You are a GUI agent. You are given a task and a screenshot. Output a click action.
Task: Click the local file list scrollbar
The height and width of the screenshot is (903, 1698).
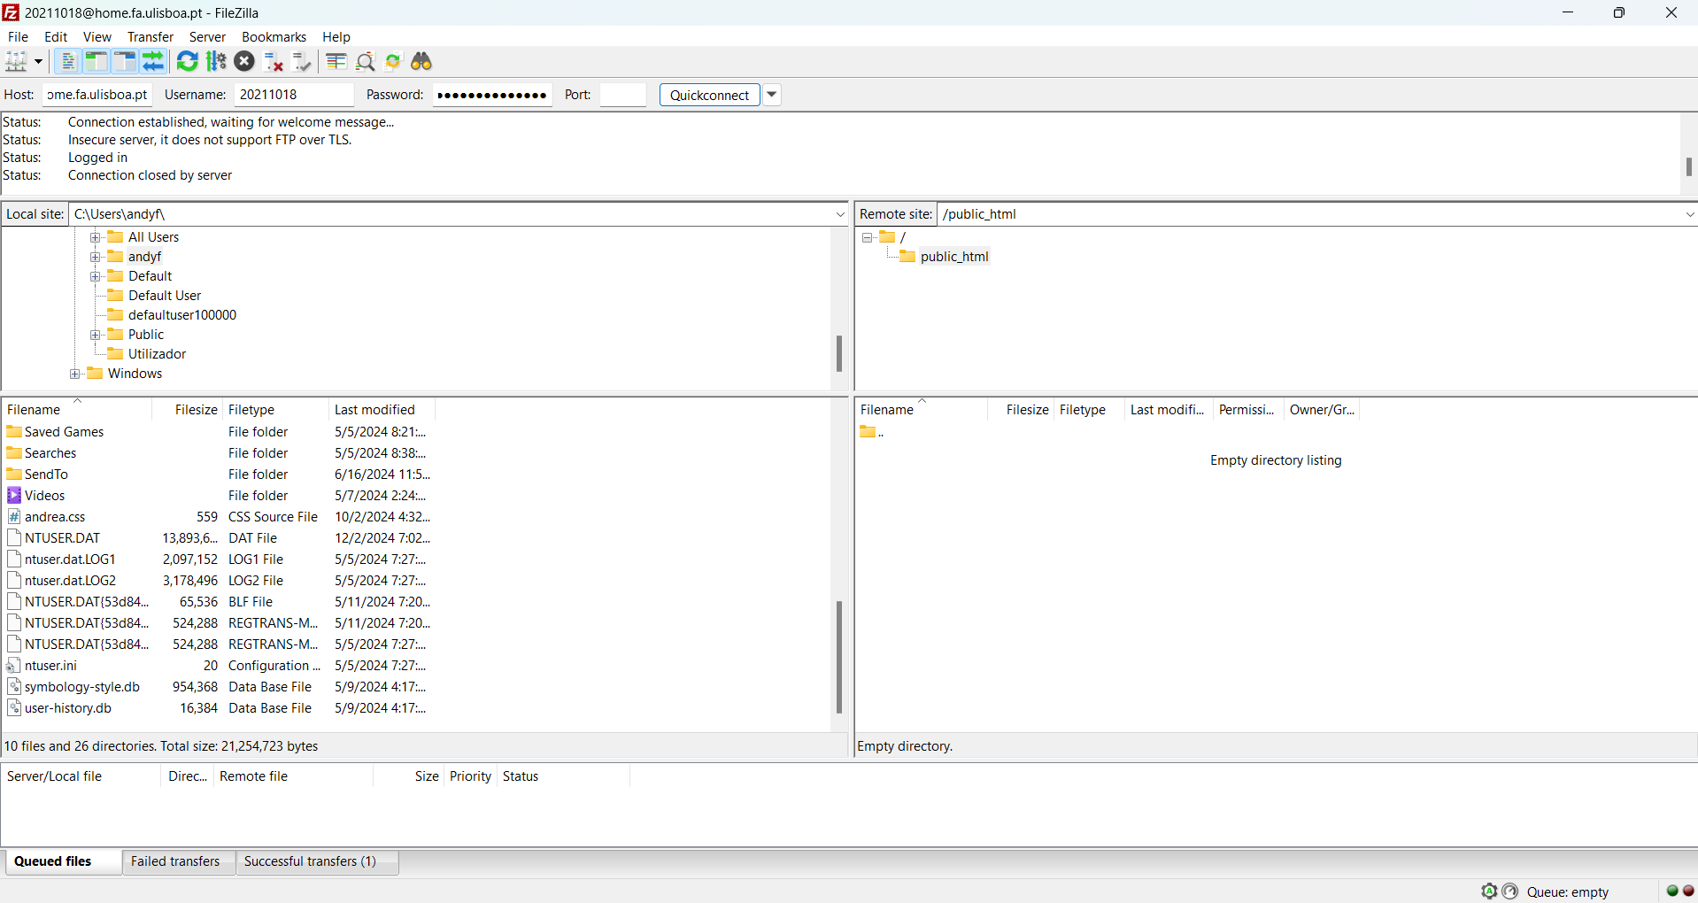click(x=838, y=657)
